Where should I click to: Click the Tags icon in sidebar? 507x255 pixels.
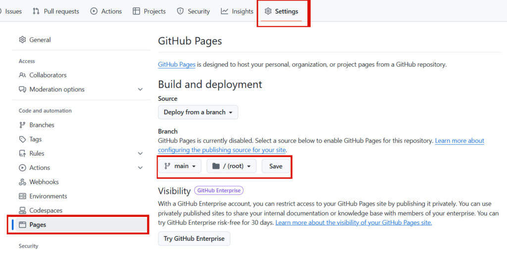(22, 139)
